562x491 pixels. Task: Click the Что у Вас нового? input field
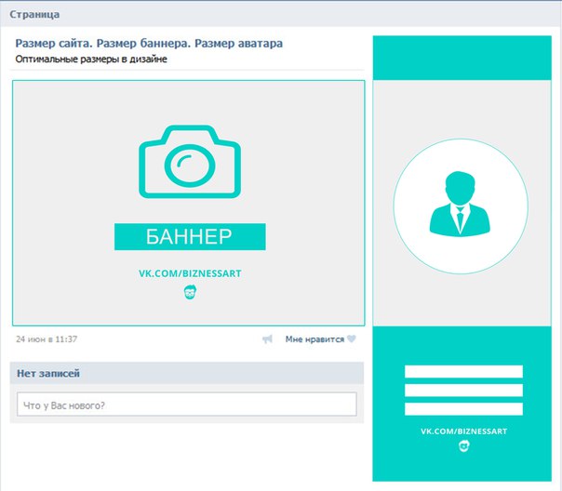(x=187, y=405)
